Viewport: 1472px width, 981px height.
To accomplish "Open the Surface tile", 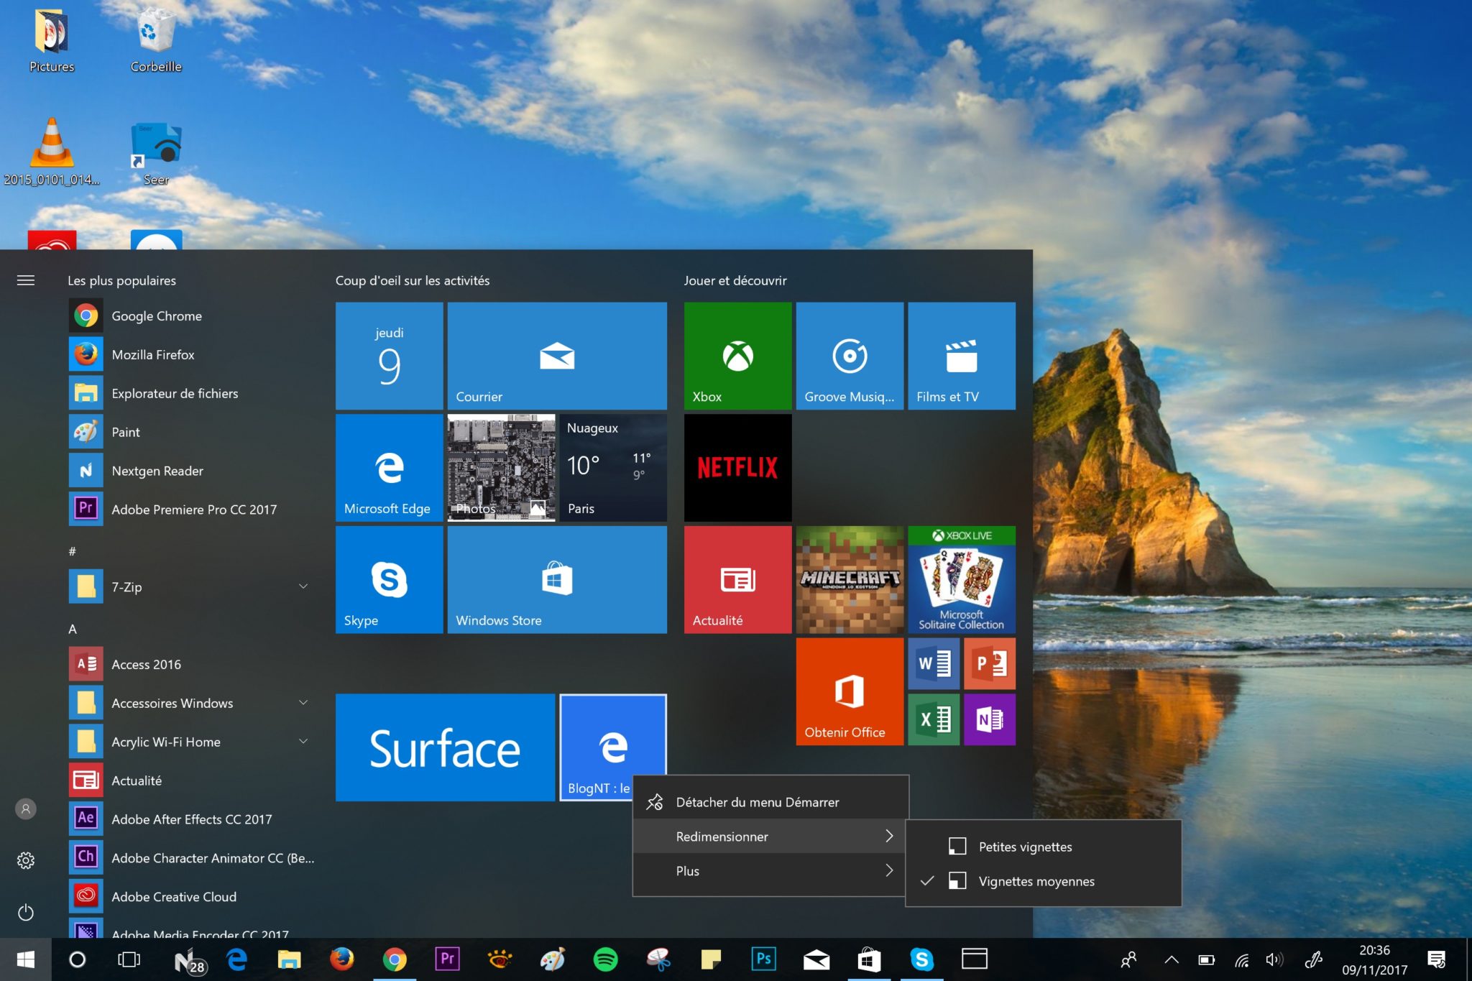I will pyautogui.click(x=445, y=747).
